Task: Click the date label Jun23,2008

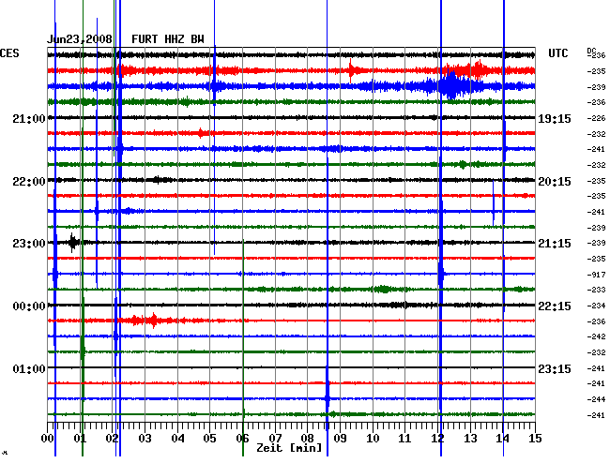Action: point(80,39)
